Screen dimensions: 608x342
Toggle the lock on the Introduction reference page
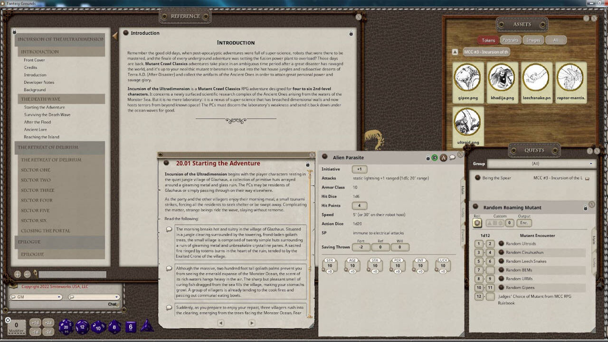pyautogui.click(x=351, y=33)
